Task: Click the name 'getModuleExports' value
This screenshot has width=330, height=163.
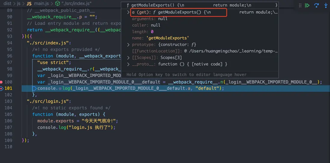Action: click(x=167, y=38)
